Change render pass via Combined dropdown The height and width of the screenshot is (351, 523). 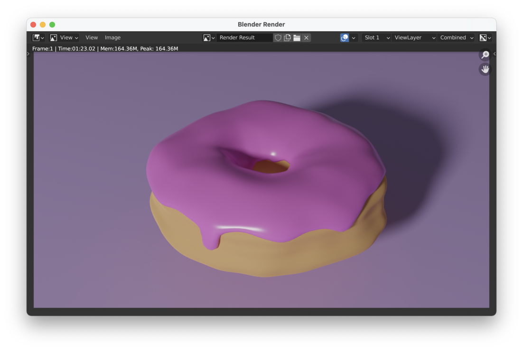455,37
